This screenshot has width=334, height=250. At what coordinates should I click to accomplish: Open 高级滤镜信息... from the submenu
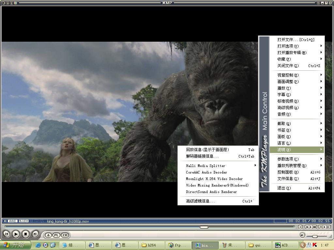(218, 201)
